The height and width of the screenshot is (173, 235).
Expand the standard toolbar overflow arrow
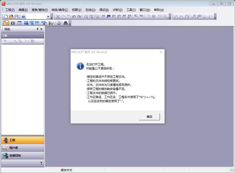point(52,17)
